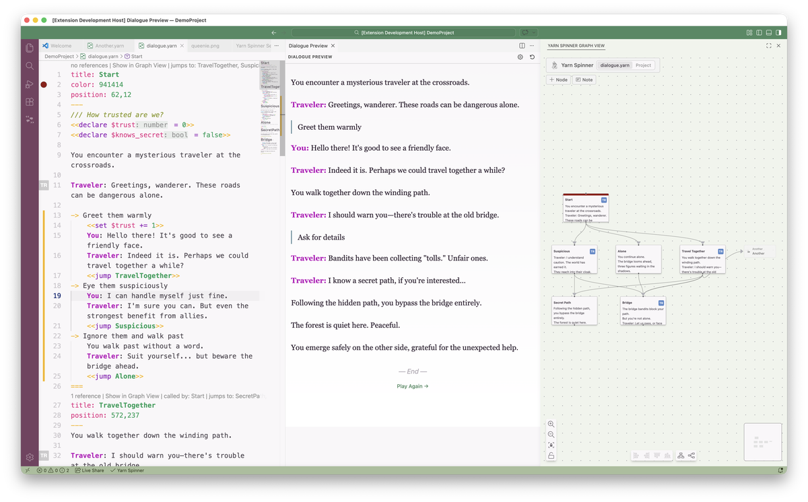
Task: Click the TR marker beside line 32
Action: click(44, 456)
